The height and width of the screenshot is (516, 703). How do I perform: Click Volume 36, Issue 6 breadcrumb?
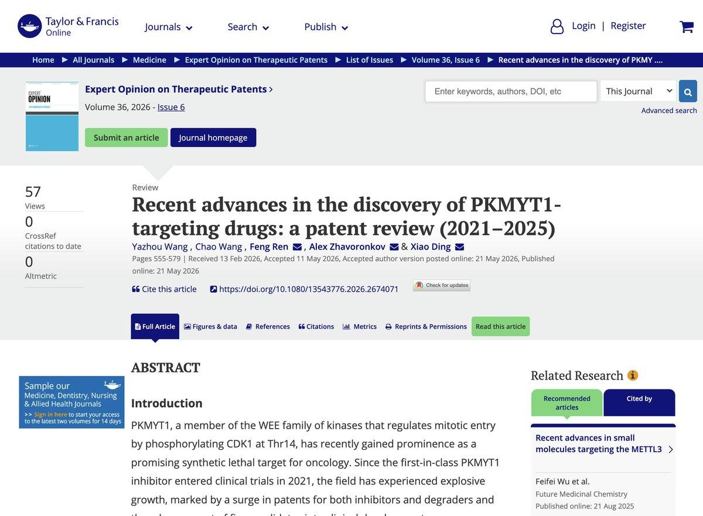tap(446, 60)
